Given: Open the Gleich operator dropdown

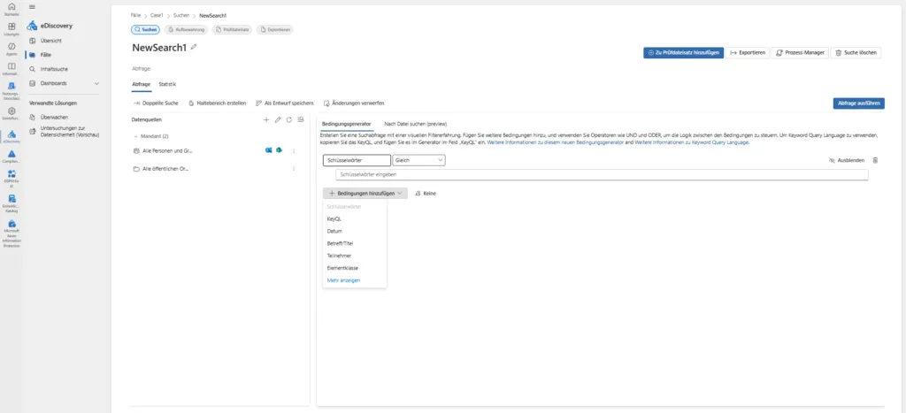Looking at the screenshot, I should point(418,160).
